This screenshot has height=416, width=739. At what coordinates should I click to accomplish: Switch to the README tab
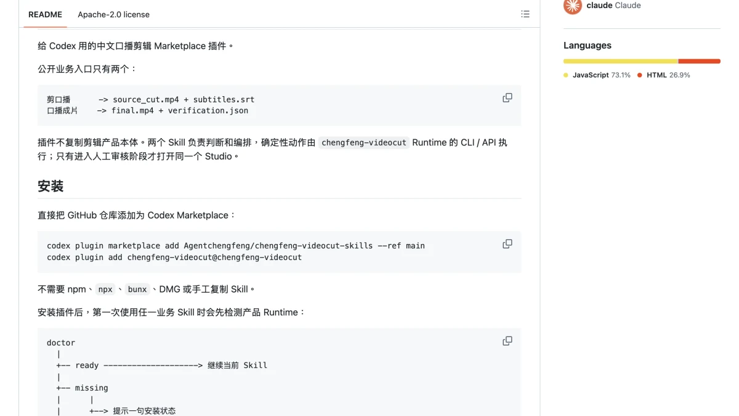(45, 14)
